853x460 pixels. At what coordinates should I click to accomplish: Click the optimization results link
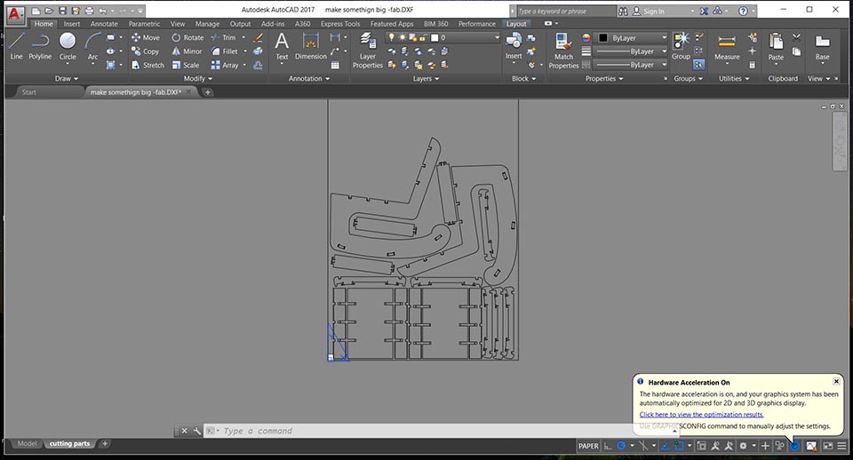[701, 414]
